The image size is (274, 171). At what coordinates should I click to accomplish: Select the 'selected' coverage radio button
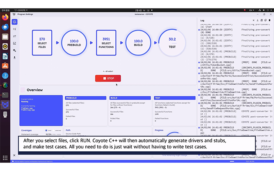click(54, 130)
